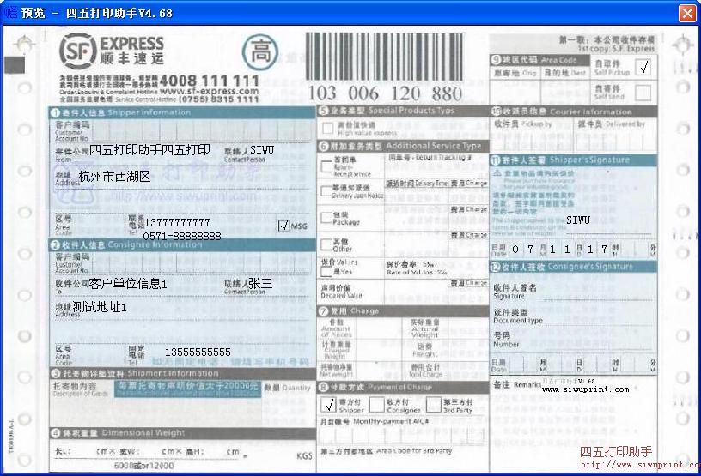The height and width of the screenshot is (476, 701).
Task: Click consignee company 客户单位信息1
Action: point(128,284)
